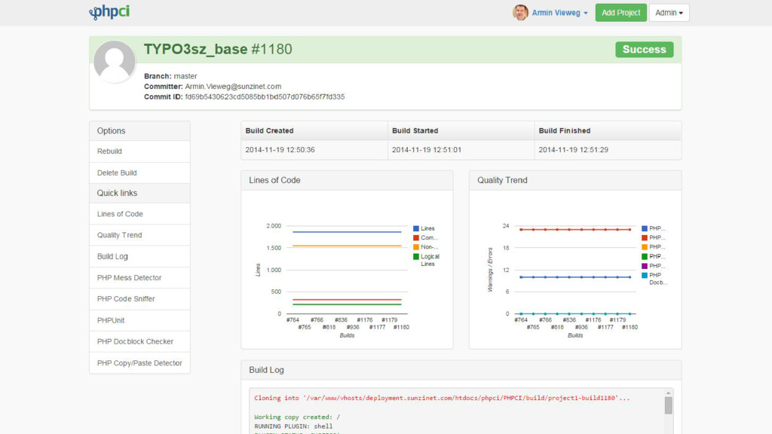Click the Success status badge

[644, 49]
